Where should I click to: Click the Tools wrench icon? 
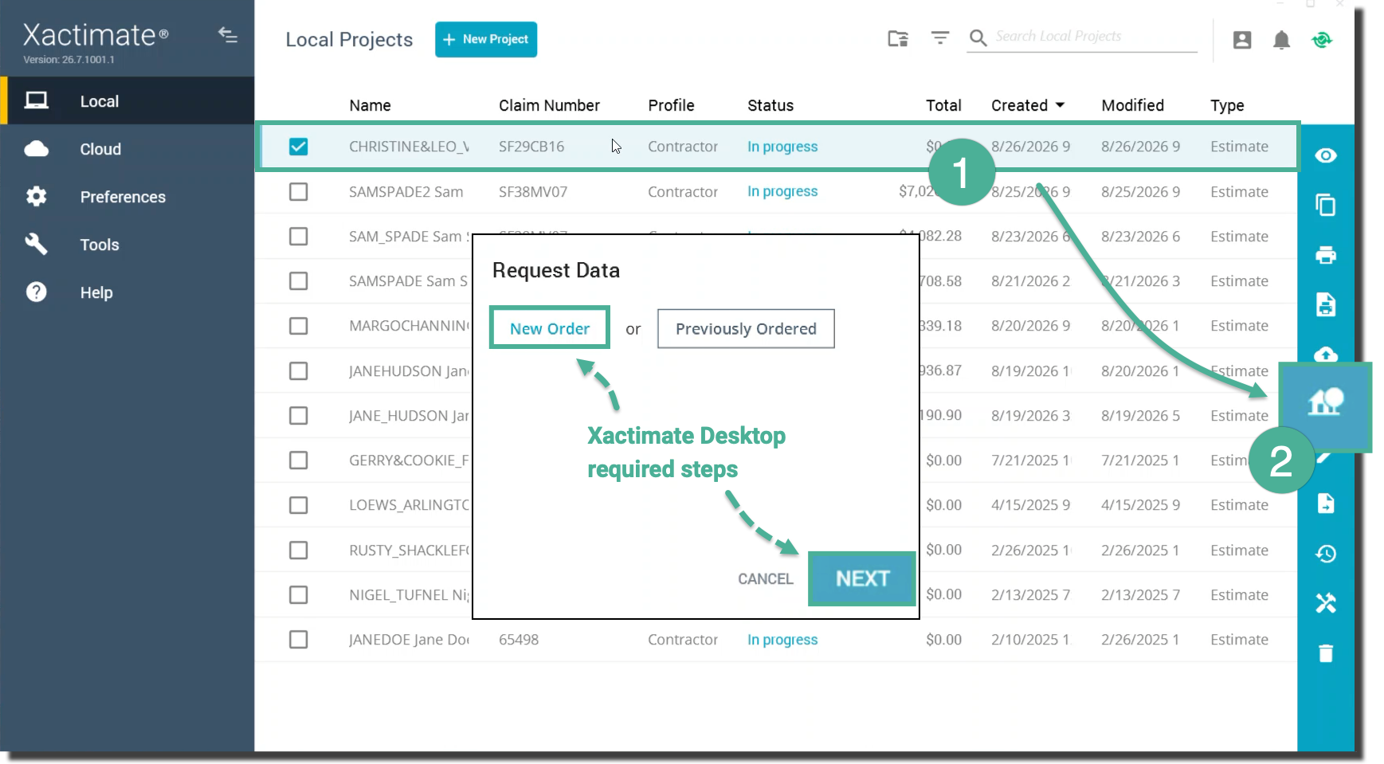tap(36, 244)
